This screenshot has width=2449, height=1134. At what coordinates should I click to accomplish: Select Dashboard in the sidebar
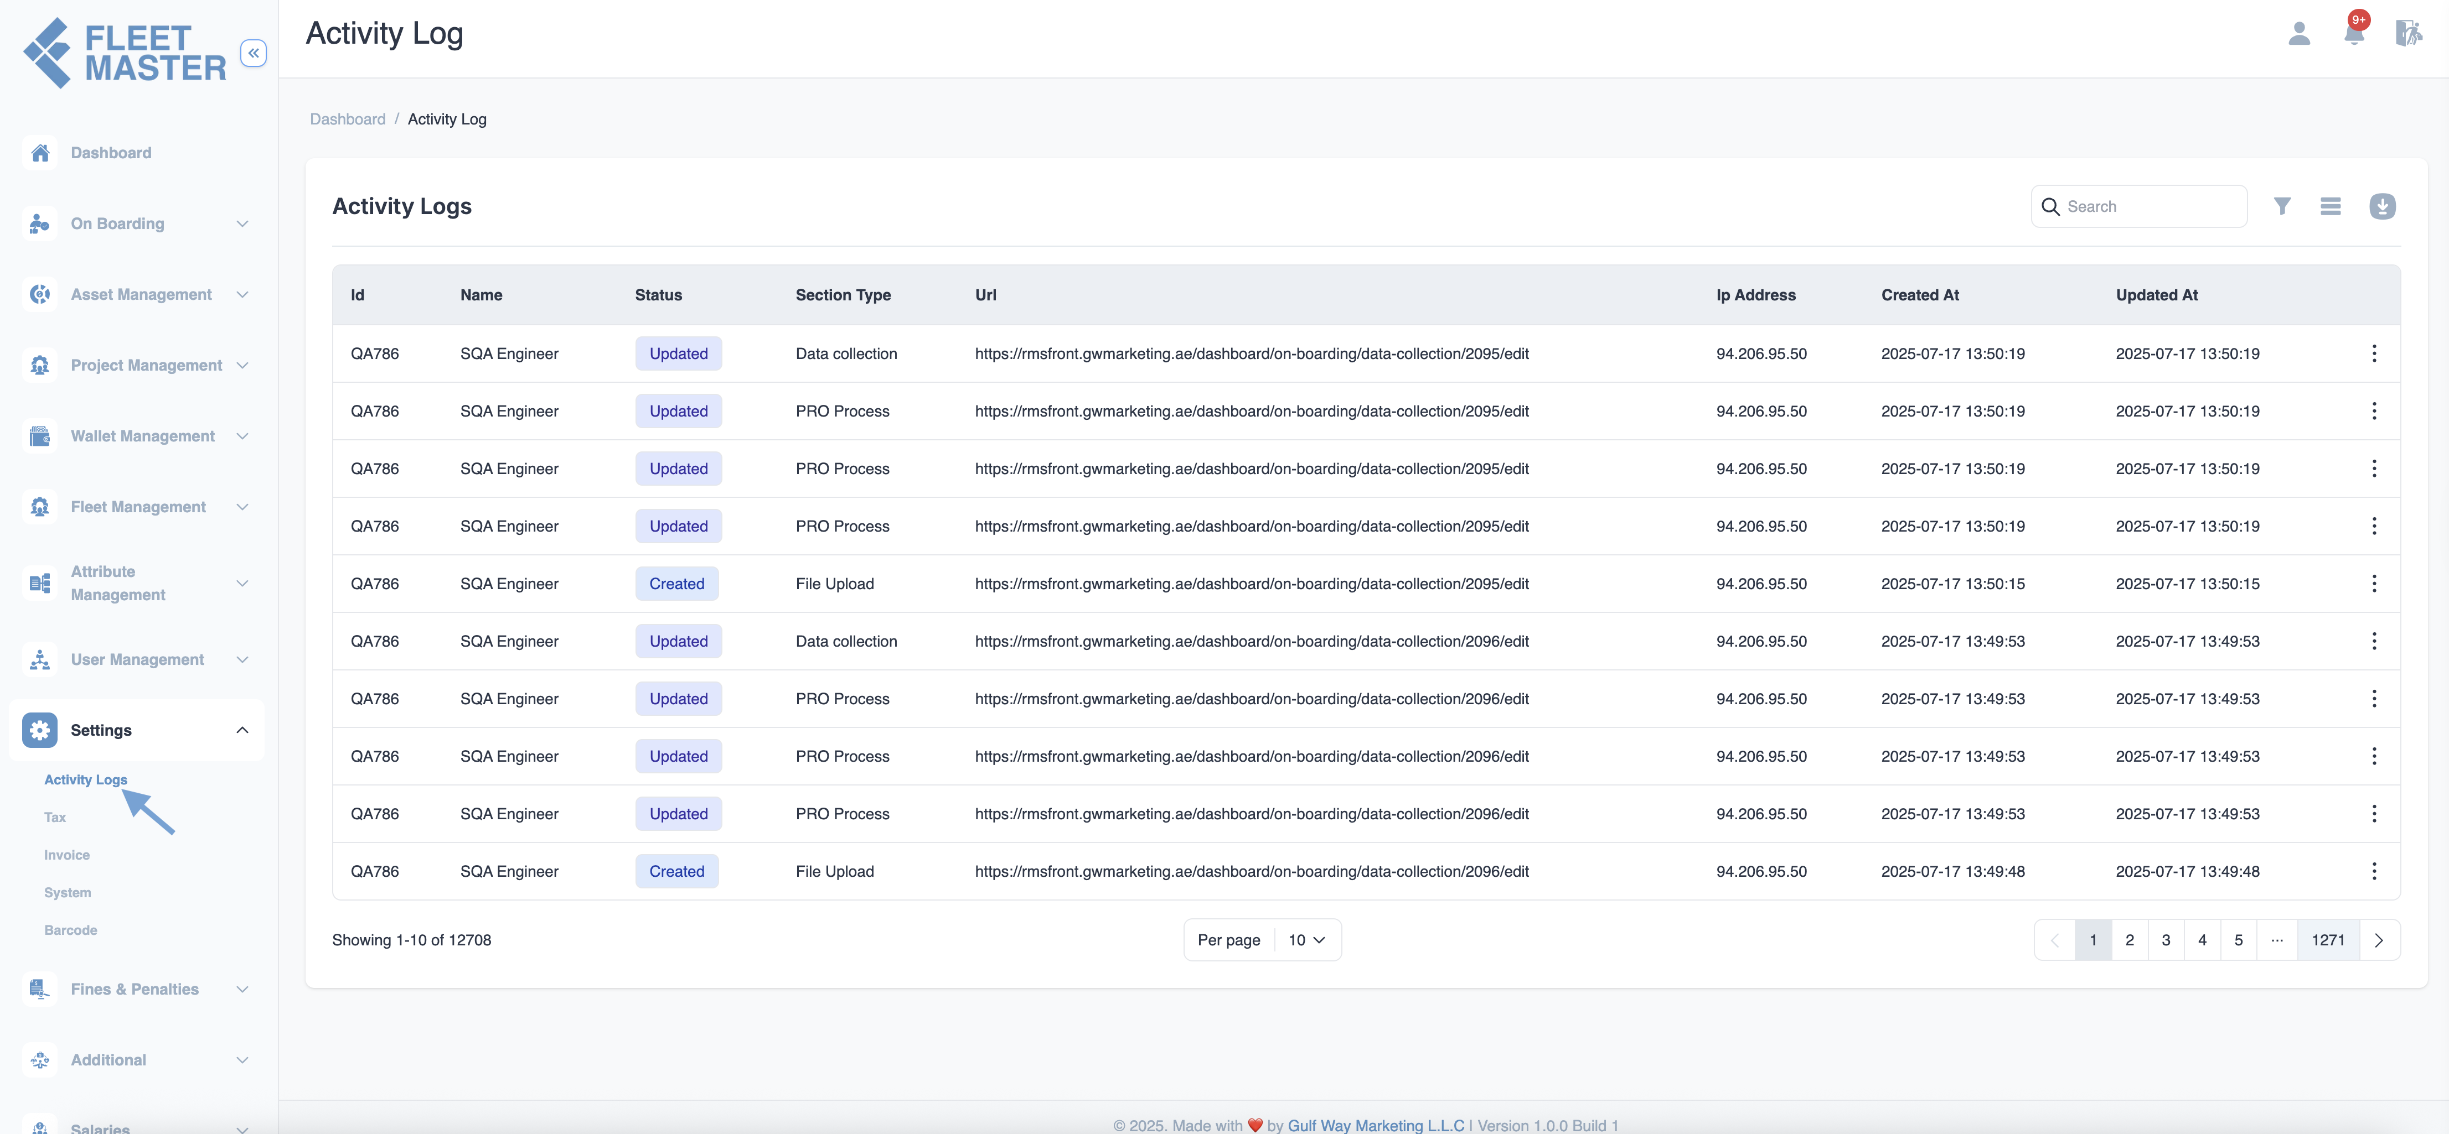(x=110, y=153)
